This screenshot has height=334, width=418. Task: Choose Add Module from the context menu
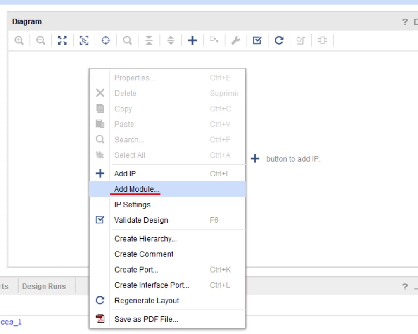136,189
